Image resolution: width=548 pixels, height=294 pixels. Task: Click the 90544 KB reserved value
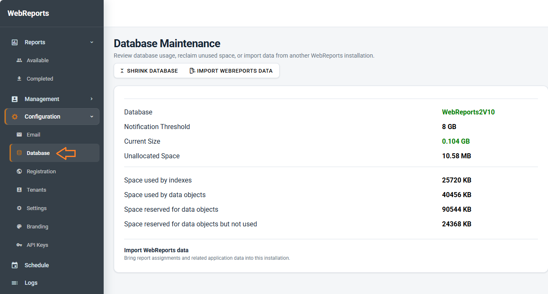(456, 209)
